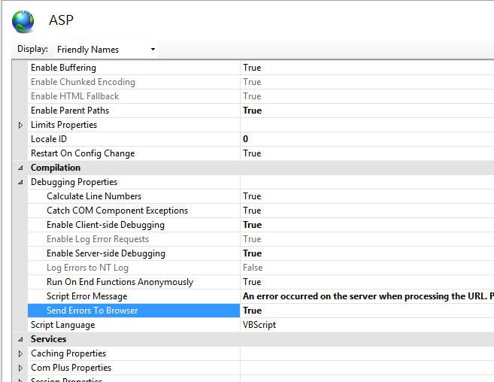Click the Debugging Properties label
This screenshot has width=494, height=382.
tap(74, 182)
